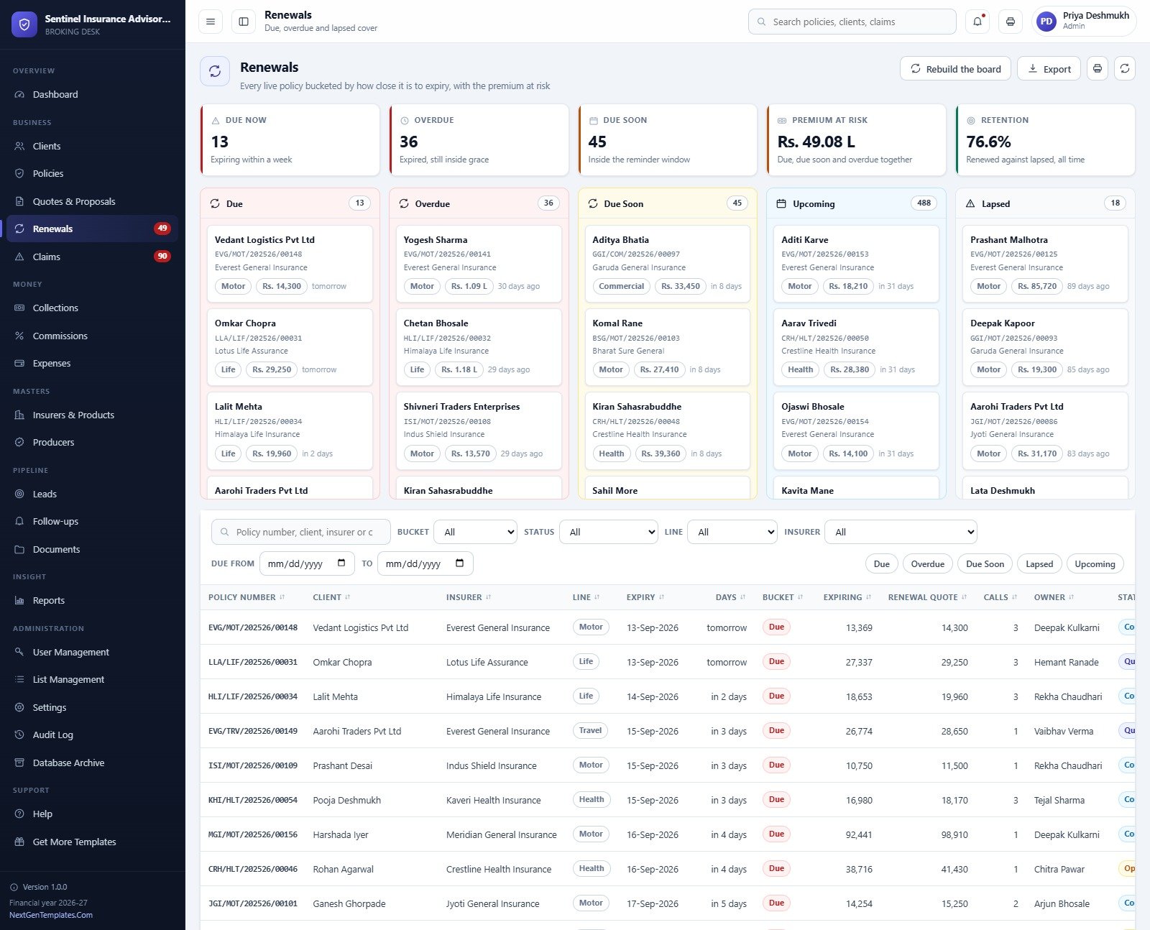Filter by the Upcoming quick chip

[x=1095, y=564]
